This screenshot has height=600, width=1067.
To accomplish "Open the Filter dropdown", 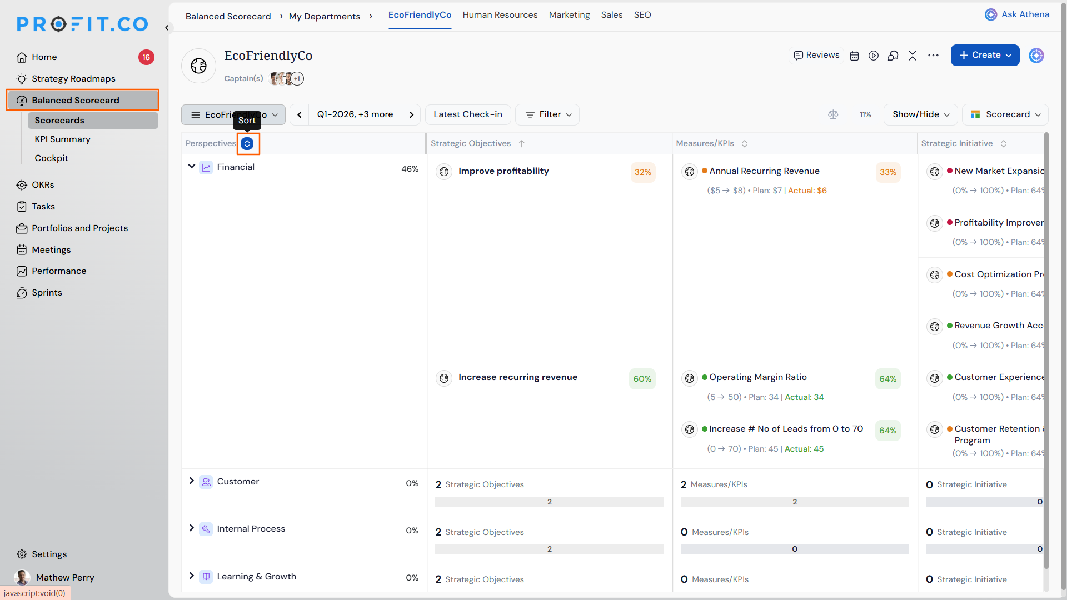I will click(x=547, y=114).
